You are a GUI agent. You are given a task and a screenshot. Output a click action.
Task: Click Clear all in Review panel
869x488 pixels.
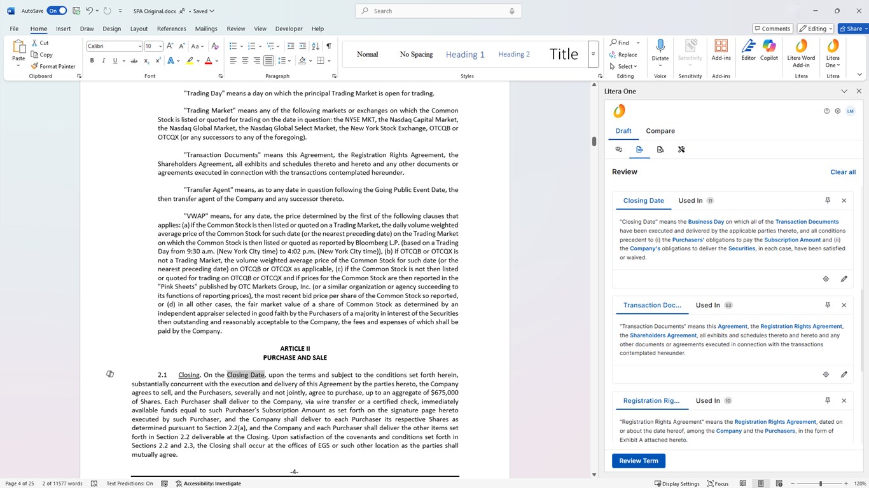pyautogui.click(x=843, y=172)
